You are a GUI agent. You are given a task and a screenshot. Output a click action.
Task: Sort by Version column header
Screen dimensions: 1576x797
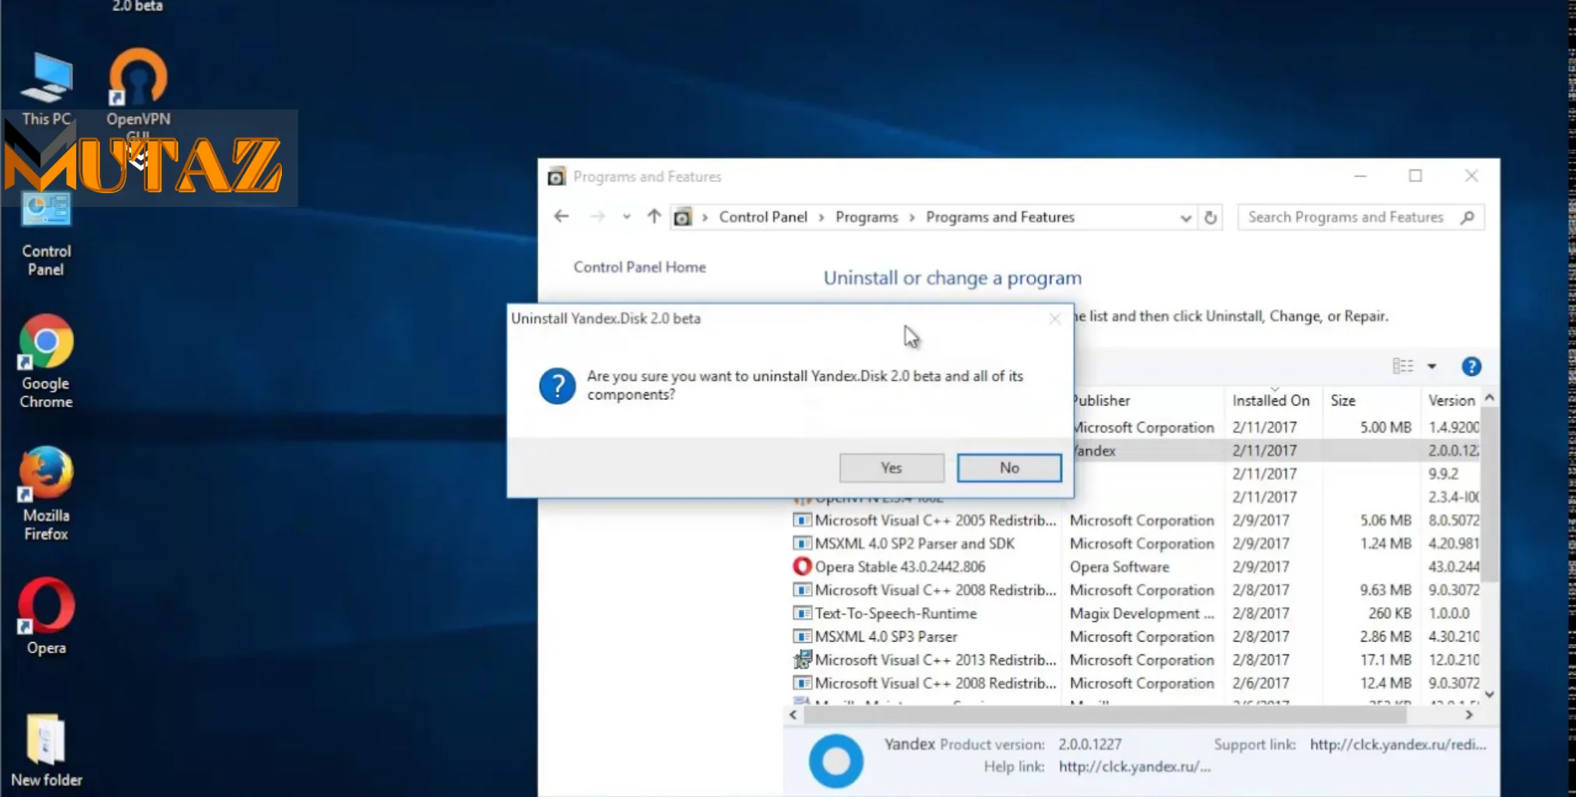pyautogui.click(x=1451, y=400)
